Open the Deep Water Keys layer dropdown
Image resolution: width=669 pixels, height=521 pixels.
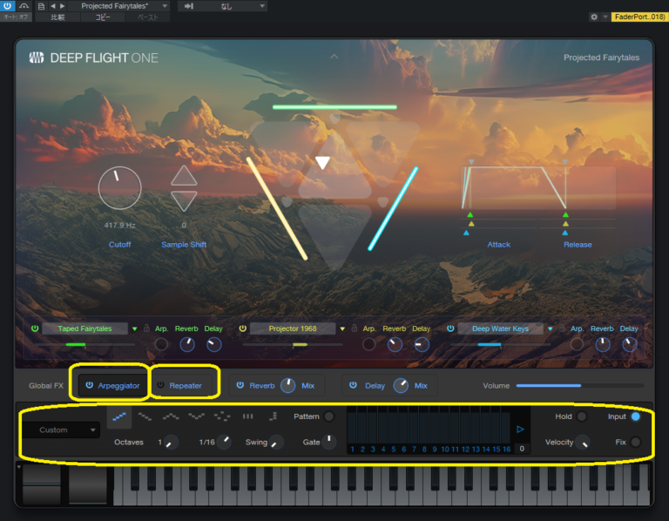coord(550,328)
